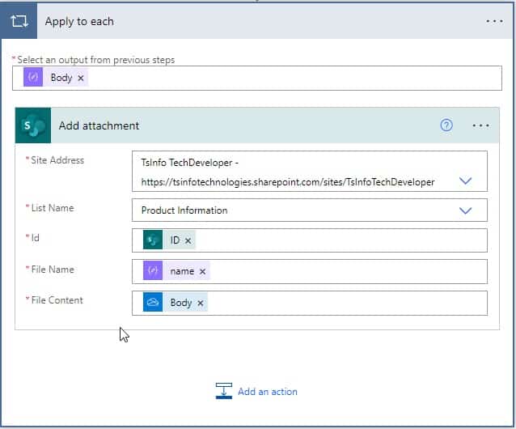Click the SharePoint icon of ID token
The height and width of the screenshot is (429, 516).
coord(153,240)
